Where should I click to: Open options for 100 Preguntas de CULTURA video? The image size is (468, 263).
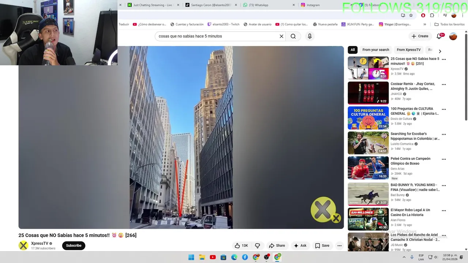coord(444,109)
